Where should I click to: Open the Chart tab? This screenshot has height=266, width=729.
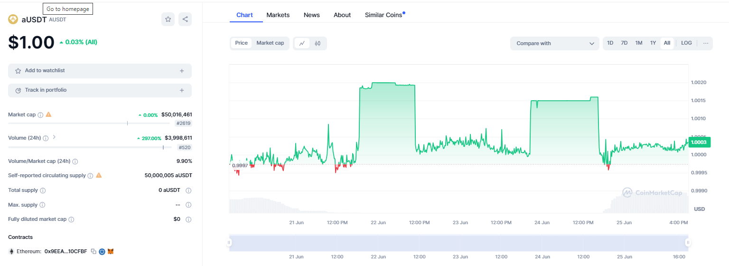pyautogui.click(x=244, y=15)
